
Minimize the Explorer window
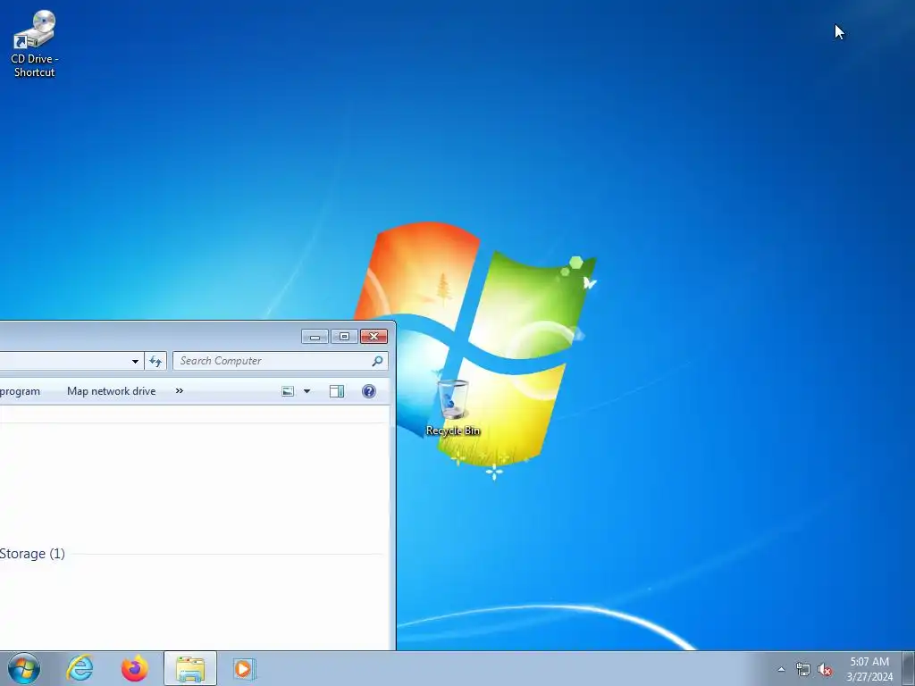(315, 337)
